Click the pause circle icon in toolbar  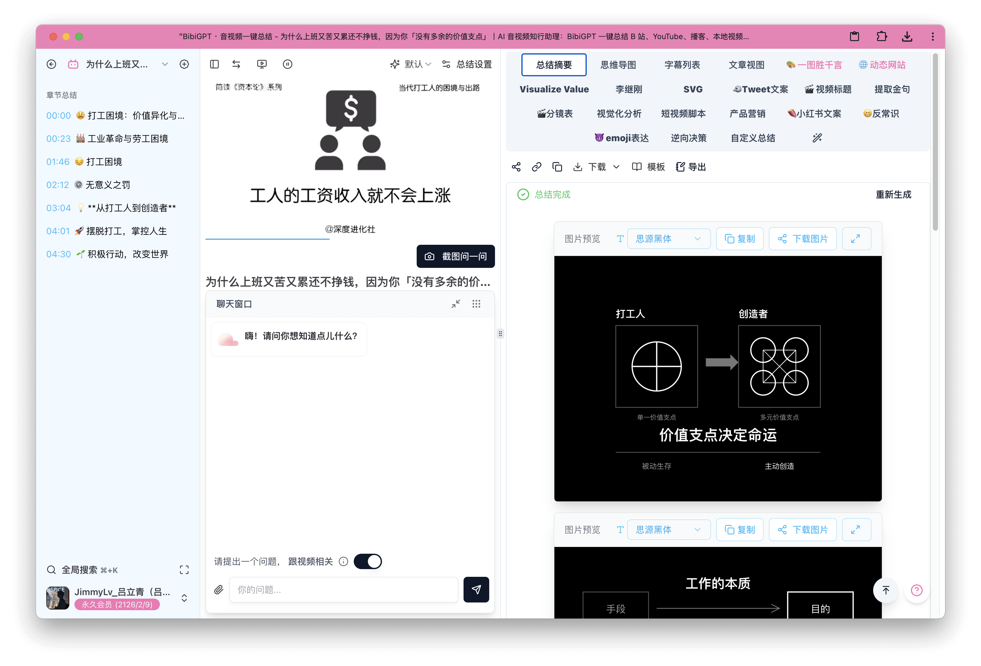[287, 64]
